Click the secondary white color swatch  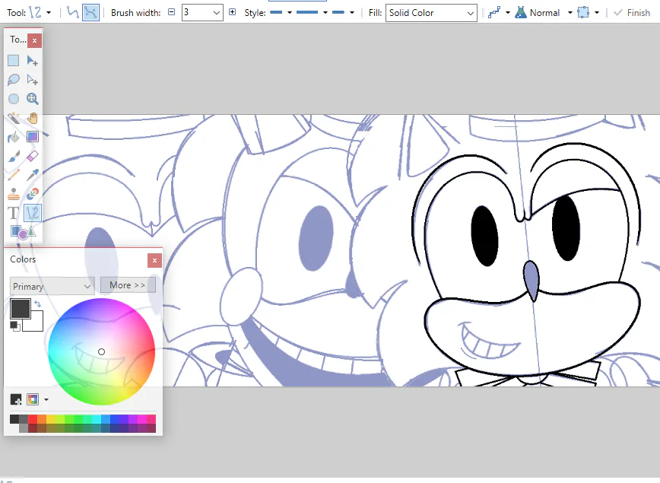tap(34, 323)
